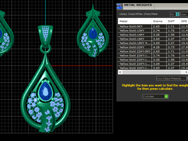Select the Yellow Gold:10KY row

pos(153,31)
